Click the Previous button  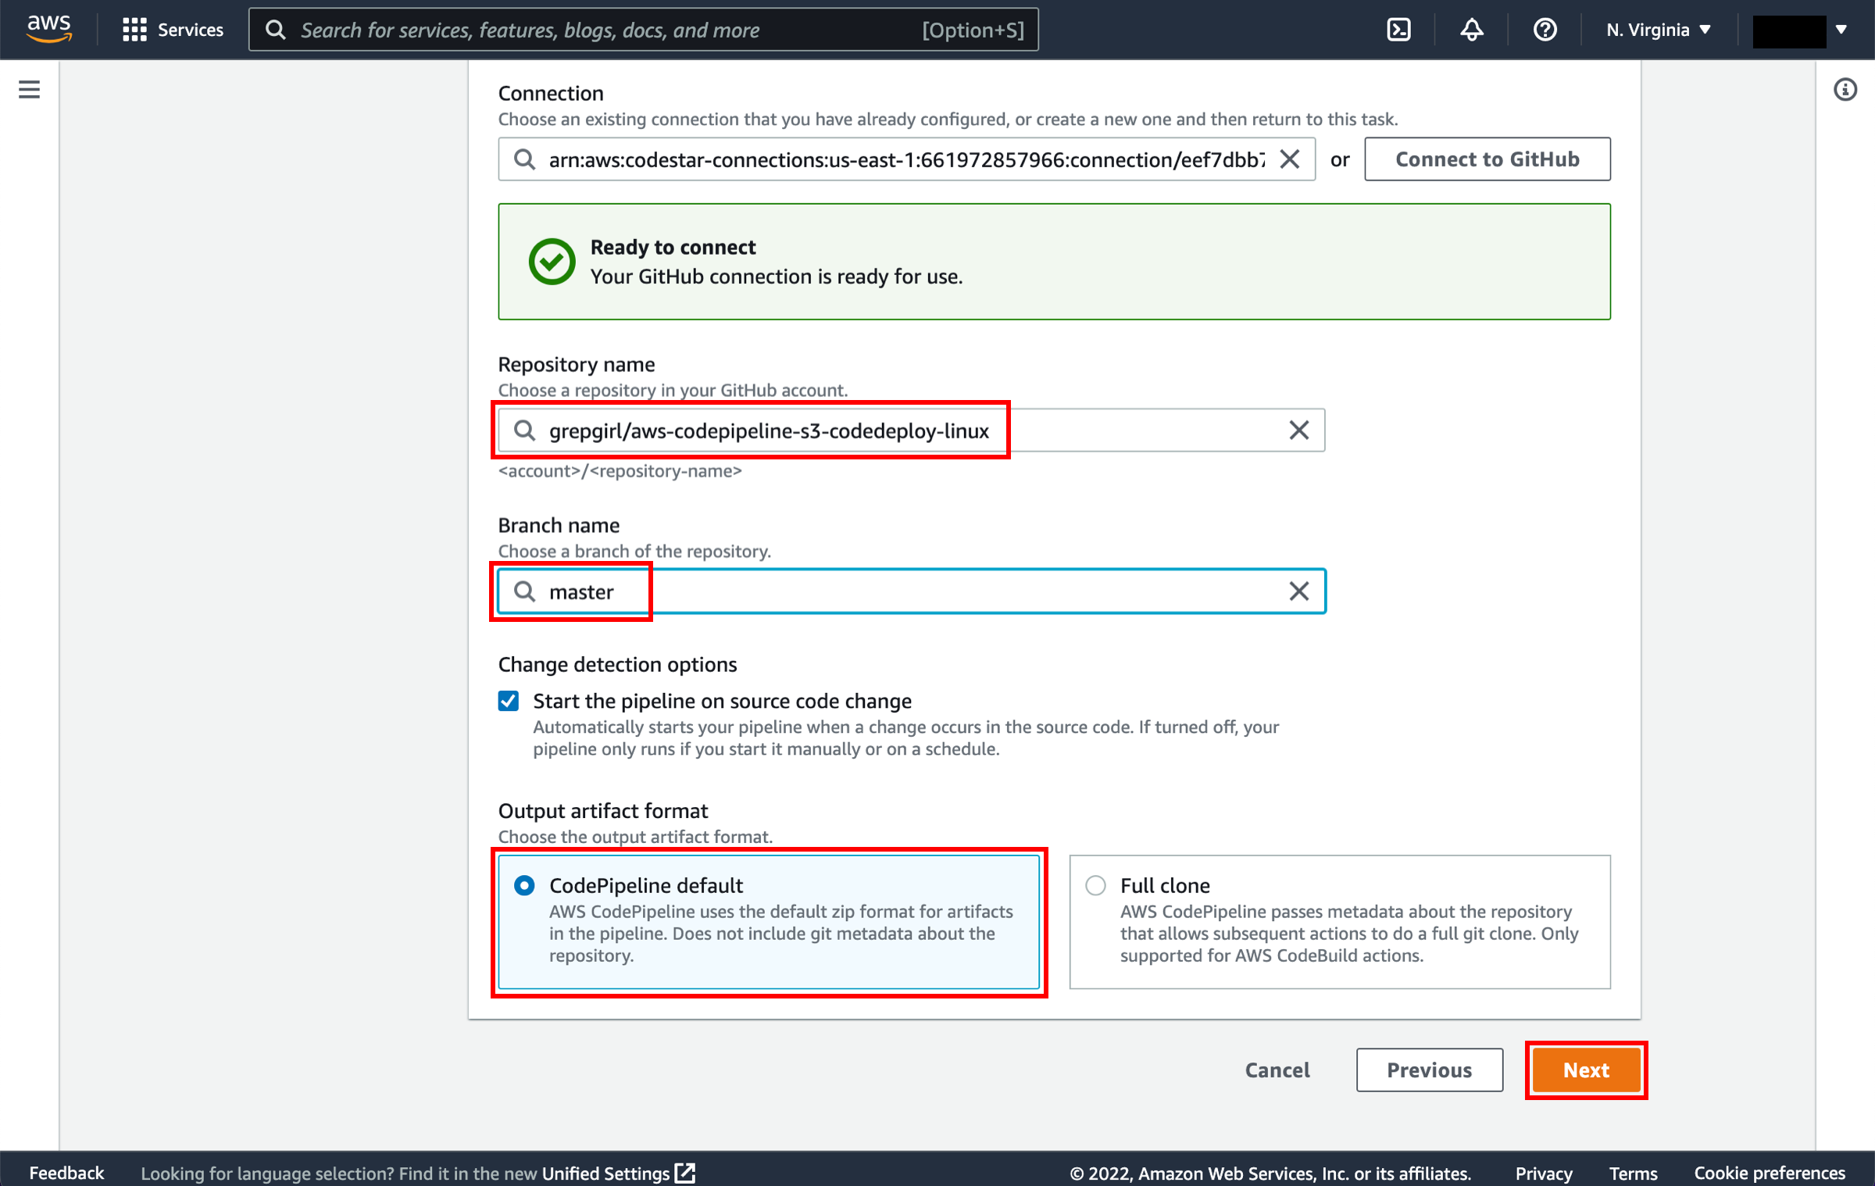pos(1429,1070)
